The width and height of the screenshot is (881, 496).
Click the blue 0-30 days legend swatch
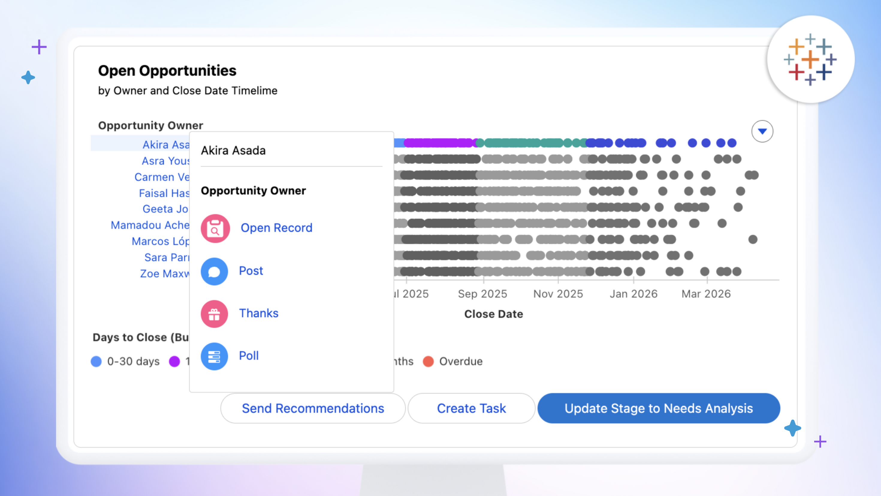(96, 361)
